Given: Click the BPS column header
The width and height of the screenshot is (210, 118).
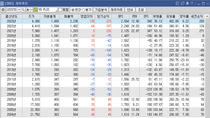Looking at the screenshot, I should (120, 16).
